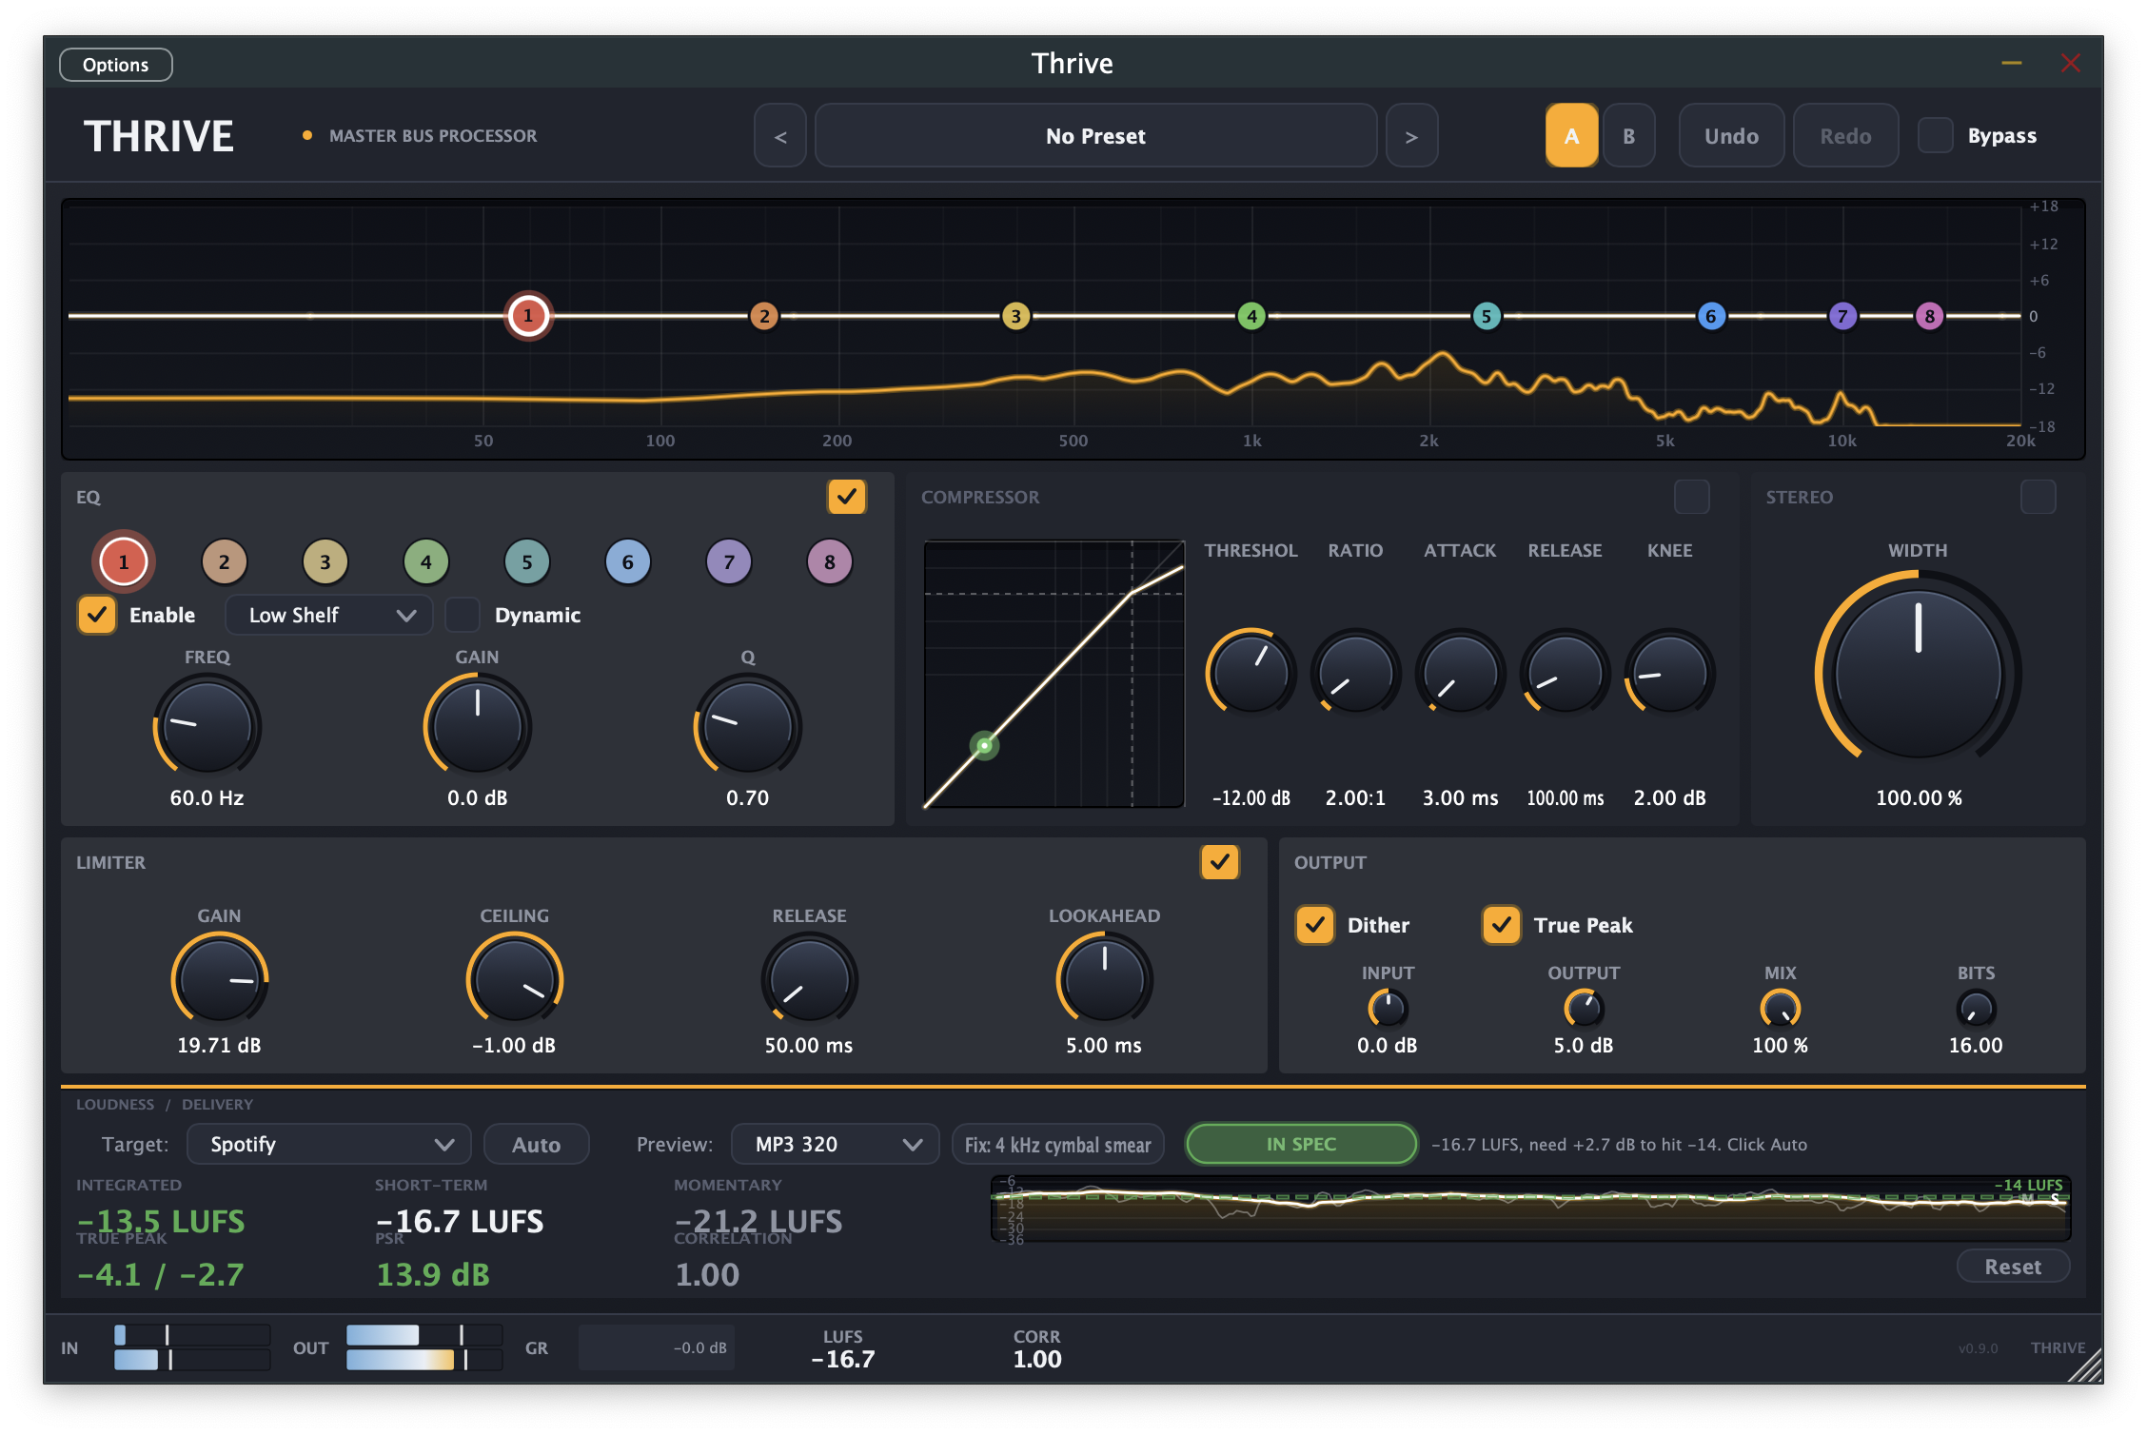Click band 5 node on EQ graph

point(1487,316)
